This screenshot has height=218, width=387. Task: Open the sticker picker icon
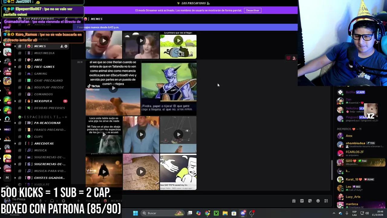pos(310,201)
